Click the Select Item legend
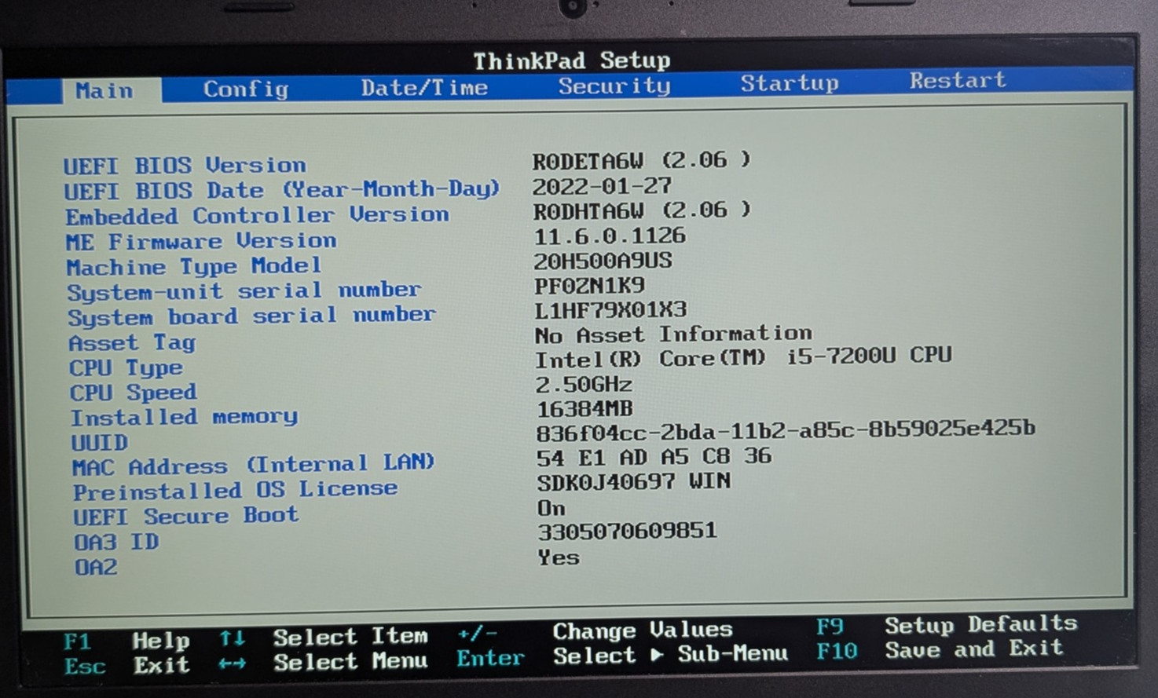Image resolution: width=1158 pixels, height=698 pixels. coord(350,637)
